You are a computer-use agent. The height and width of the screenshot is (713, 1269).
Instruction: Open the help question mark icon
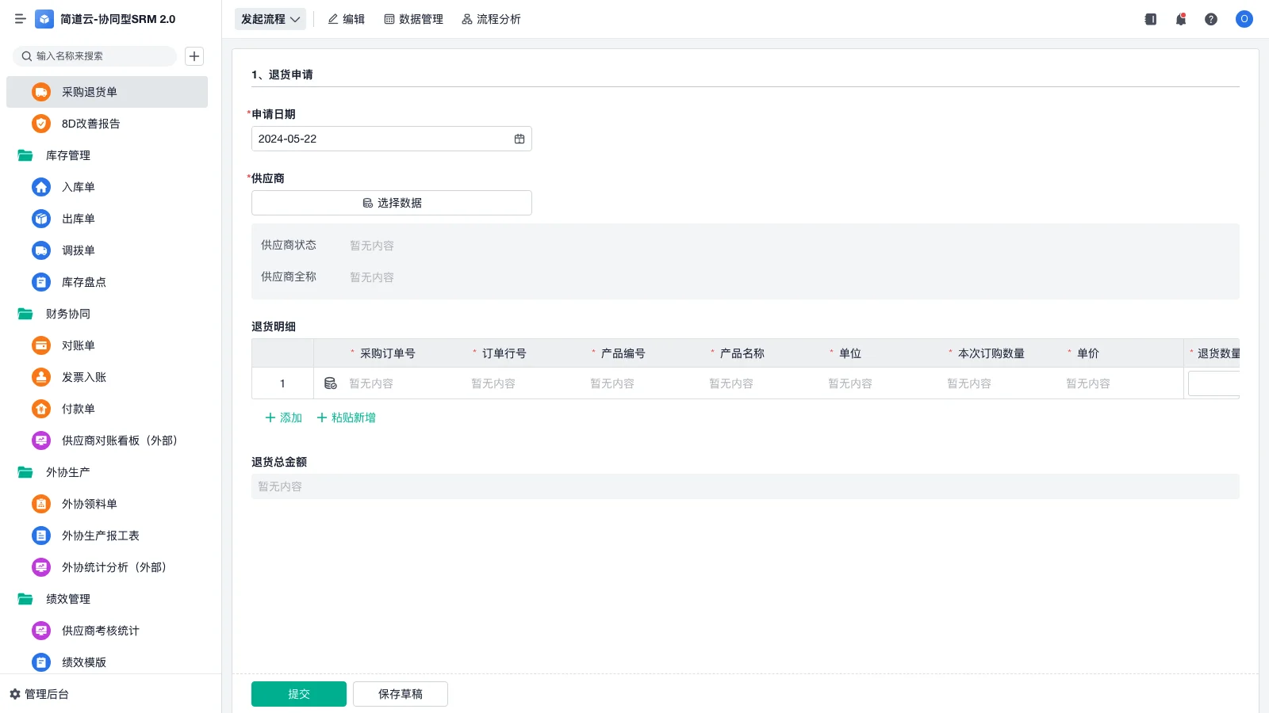pos(1211,19)
